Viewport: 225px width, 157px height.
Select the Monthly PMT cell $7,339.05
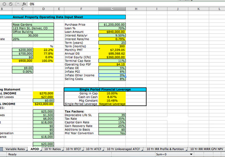tap(112, 50)
